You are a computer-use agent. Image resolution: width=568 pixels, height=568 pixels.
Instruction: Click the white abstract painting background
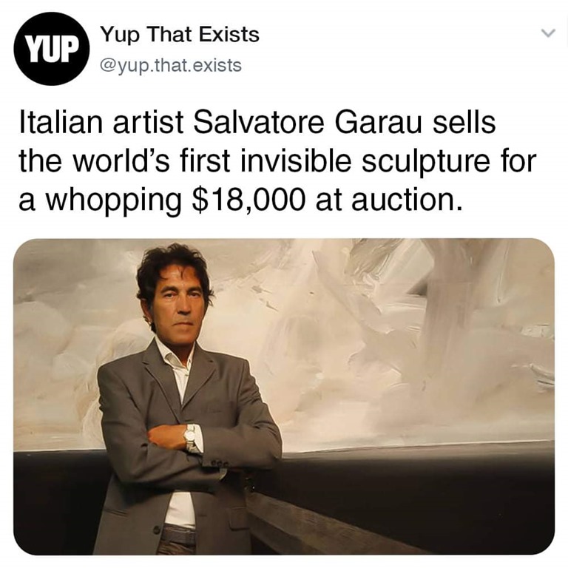399,344
